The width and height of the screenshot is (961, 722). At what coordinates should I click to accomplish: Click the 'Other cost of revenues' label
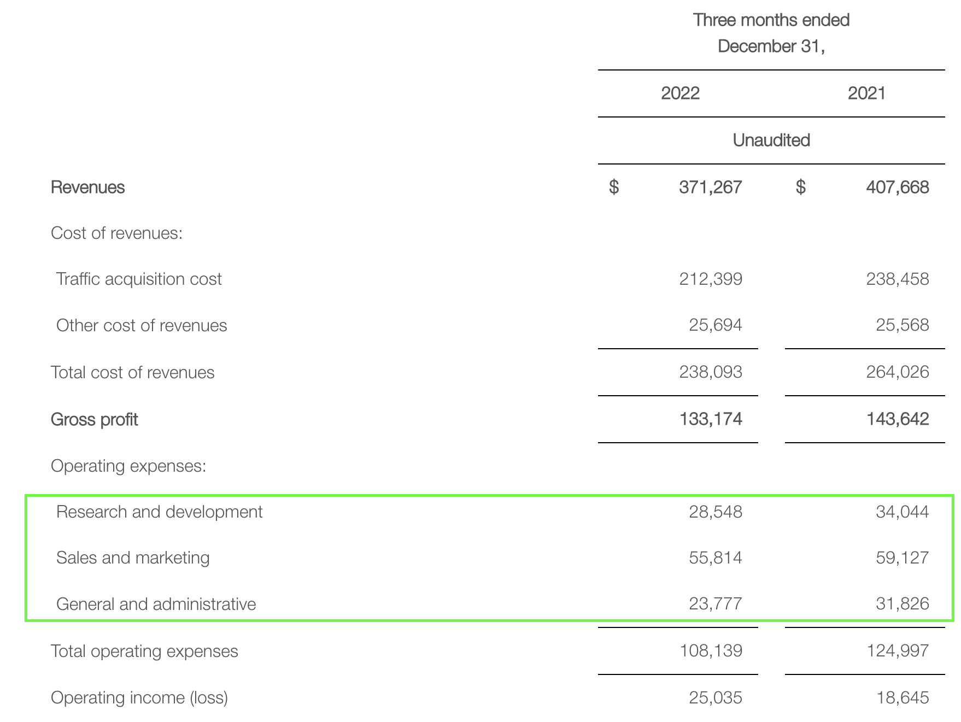click(142, 326)
